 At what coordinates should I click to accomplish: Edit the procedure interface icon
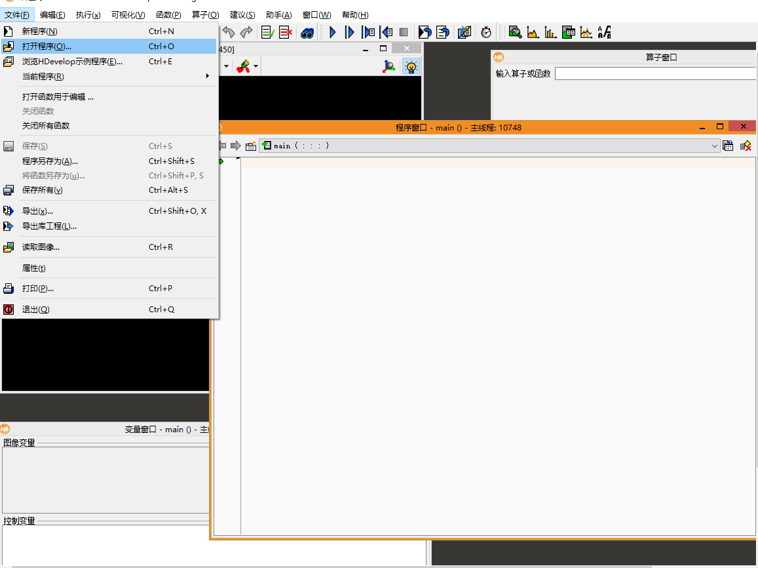tap(728, 146)
